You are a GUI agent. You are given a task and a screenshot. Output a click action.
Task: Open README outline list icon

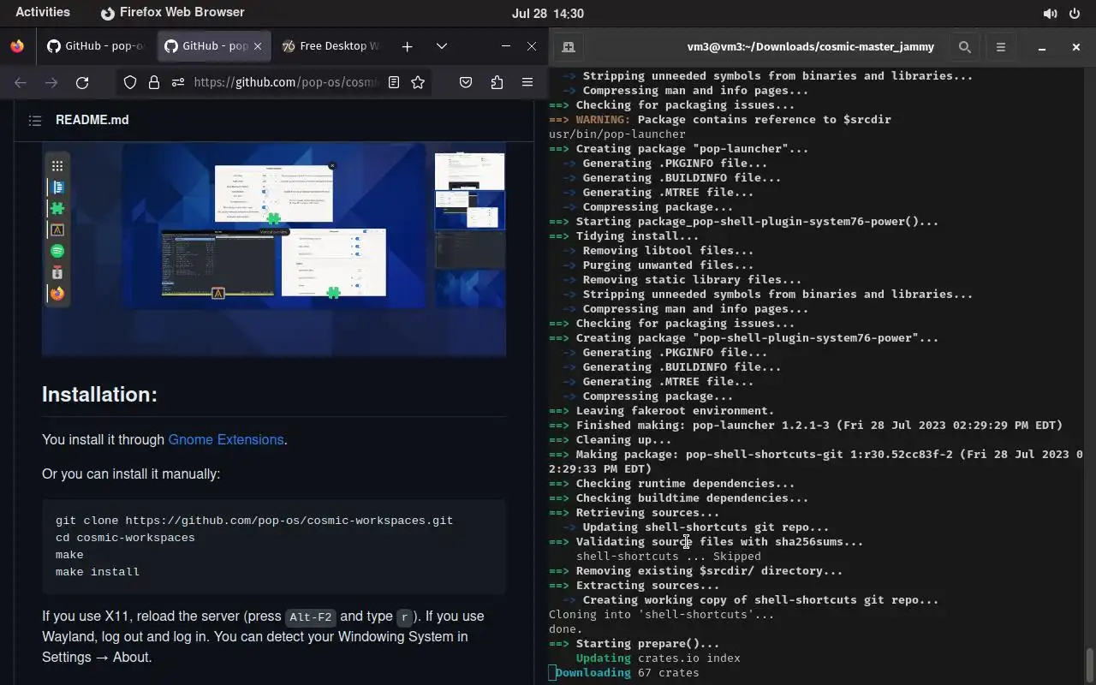tap(35, 121)
